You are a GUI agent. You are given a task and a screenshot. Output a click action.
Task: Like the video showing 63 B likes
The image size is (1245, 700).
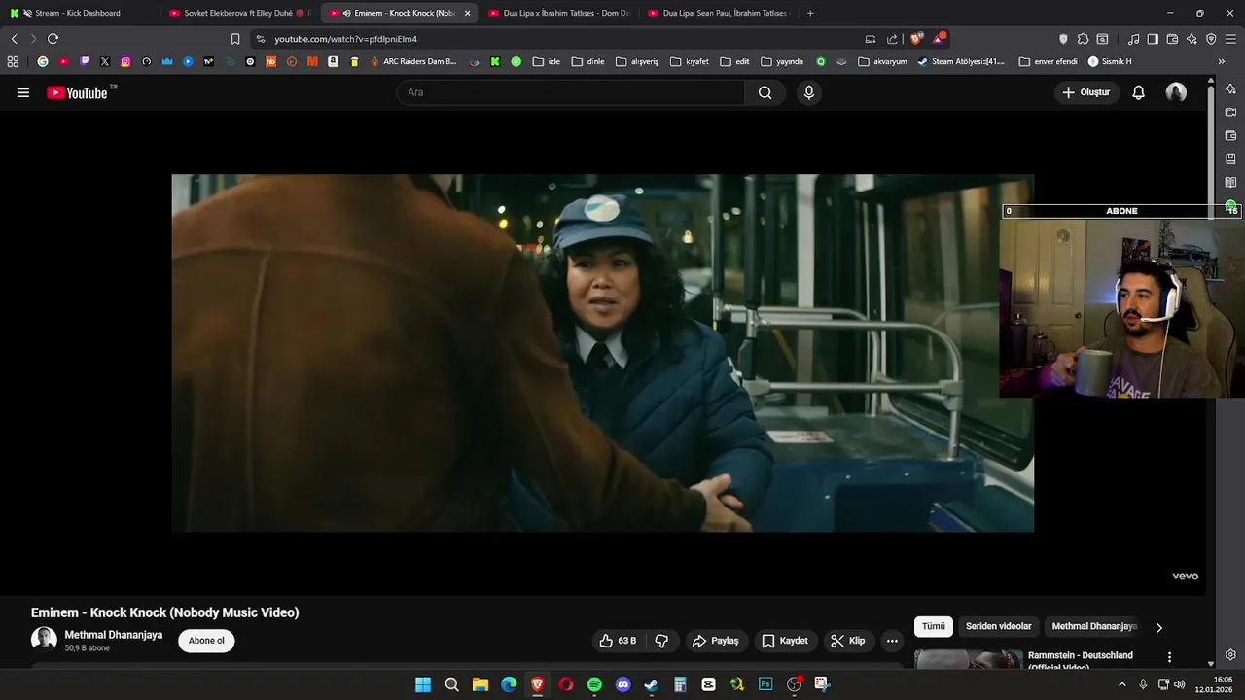[618, 641]
